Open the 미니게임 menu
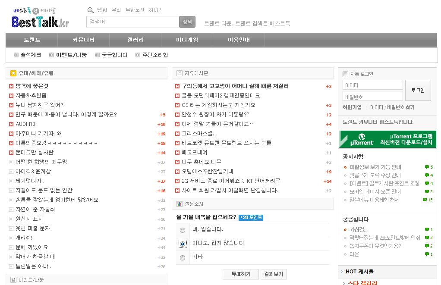This screenshot has height=285, width=441. (187, 40)
